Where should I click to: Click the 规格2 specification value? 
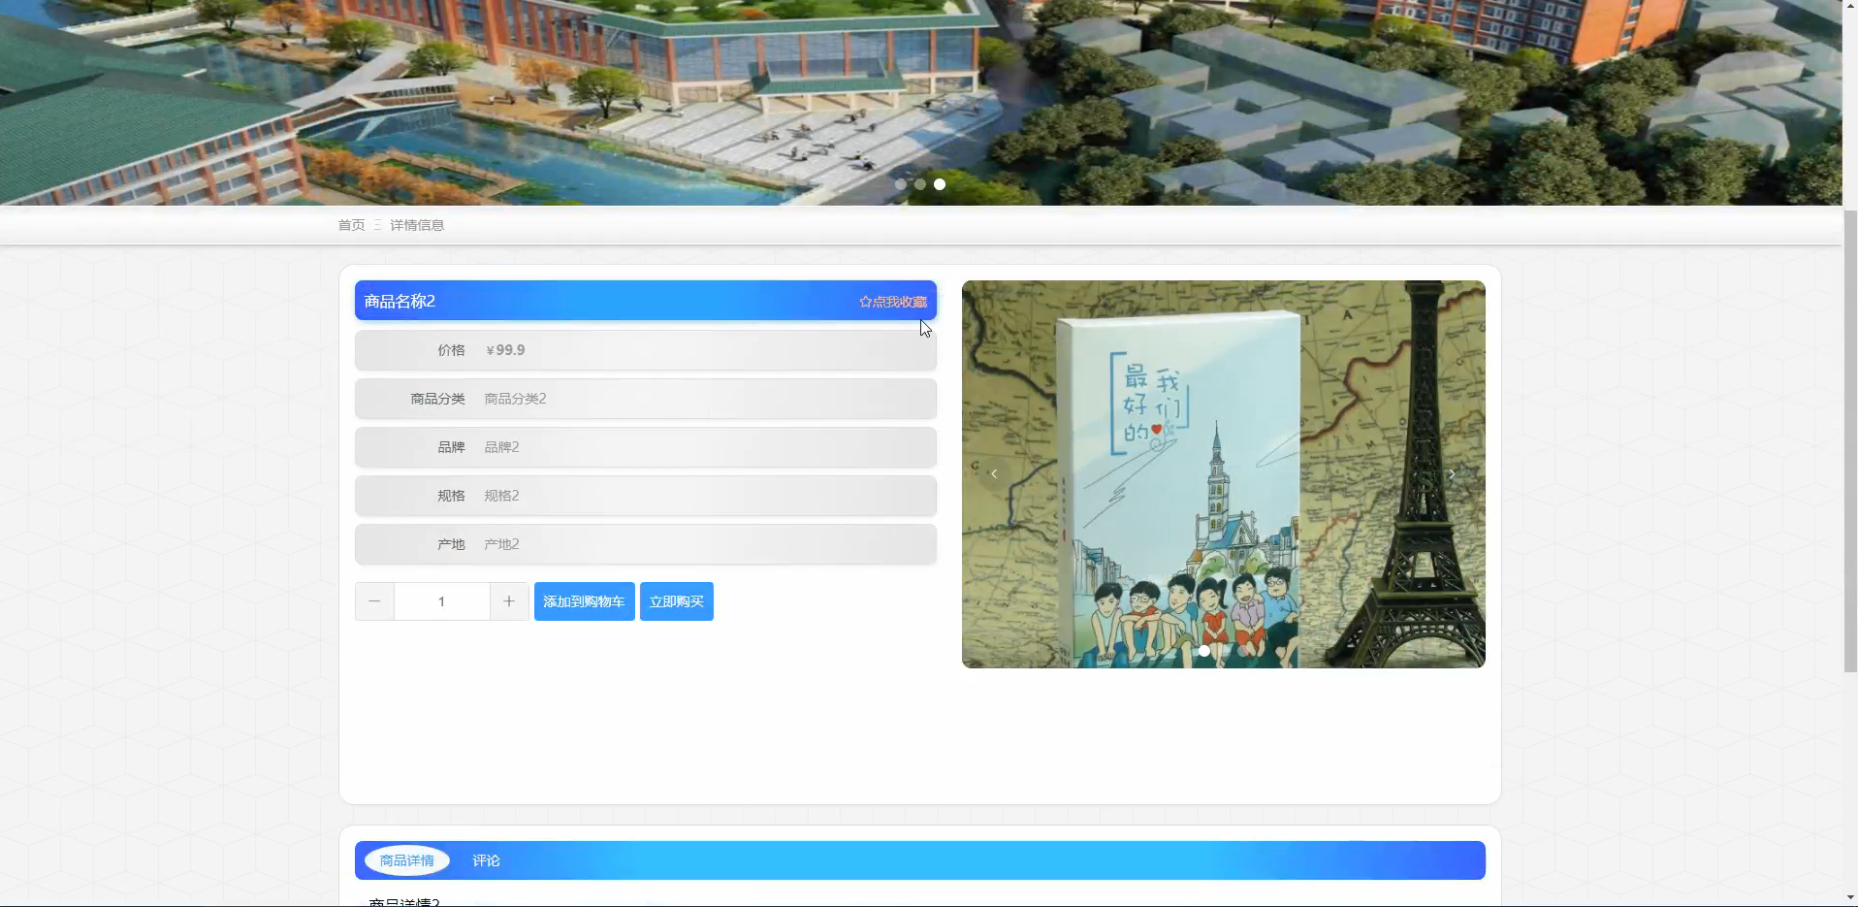(x=501, y=496)
